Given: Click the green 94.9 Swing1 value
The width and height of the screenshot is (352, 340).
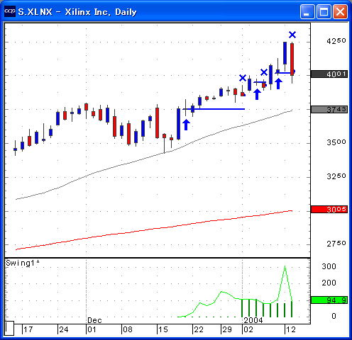Looking at the screenshot, I should [x=329, y=300].
